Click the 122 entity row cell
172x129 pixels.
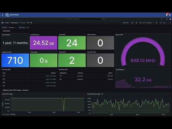click(x=61, y=79)
